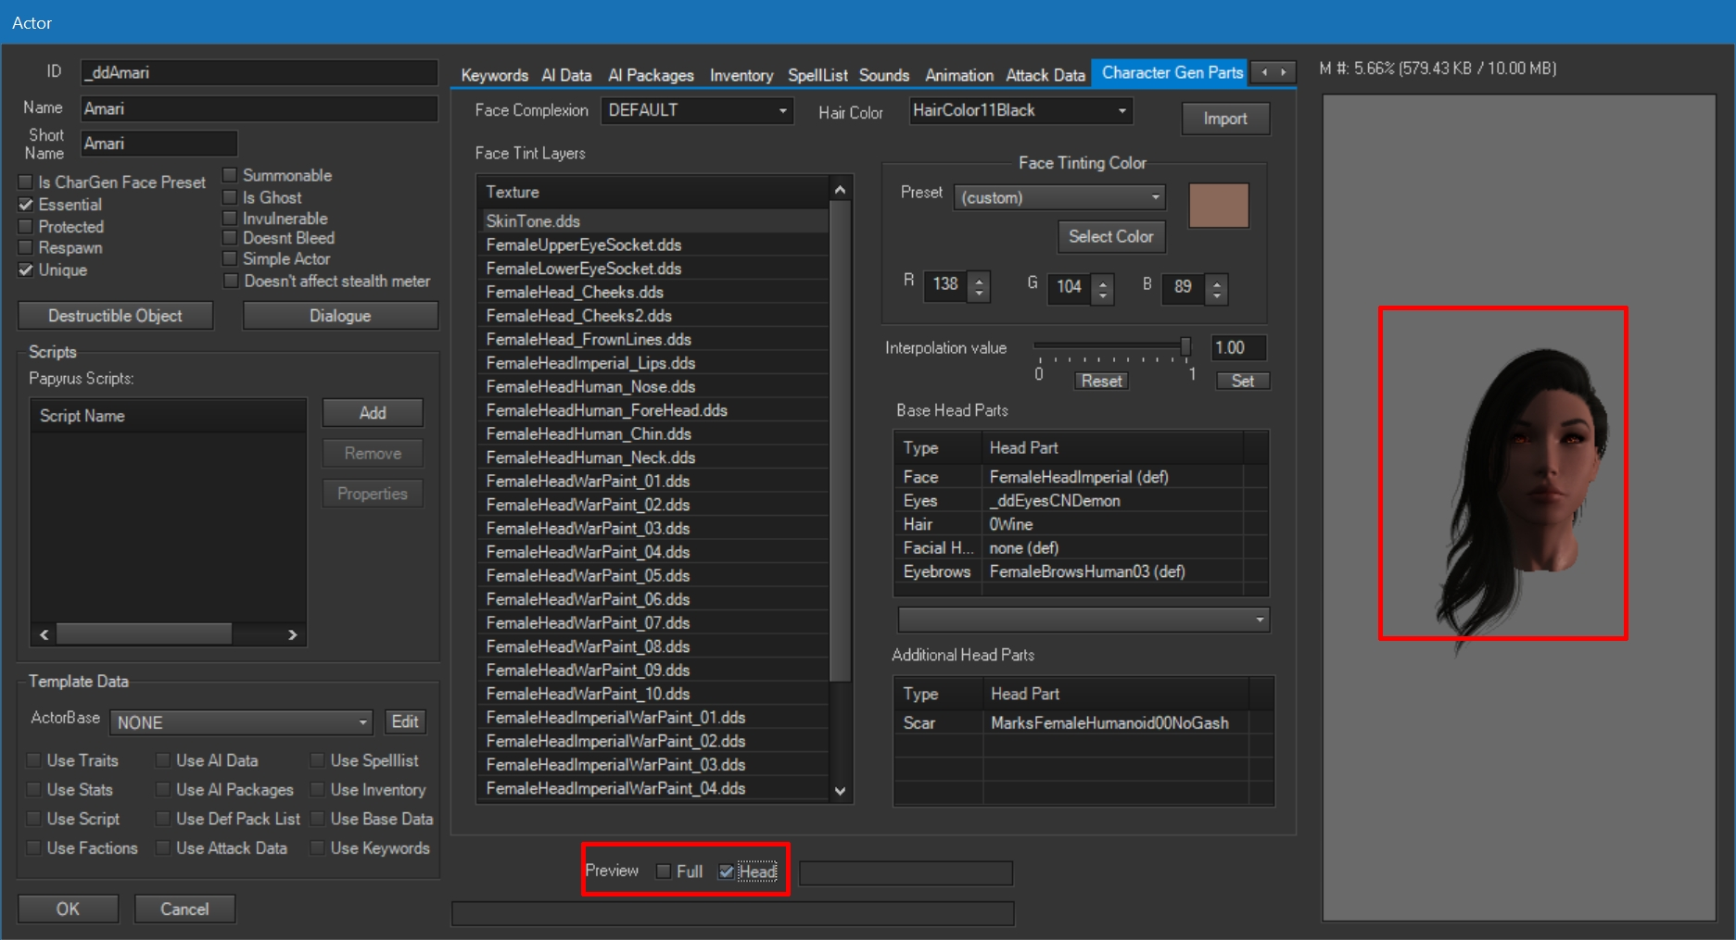Screen dimensions: 1736x940
Task: Enable the Summonable checkbox
Action: pyautogui.click(x=231, y=175)
